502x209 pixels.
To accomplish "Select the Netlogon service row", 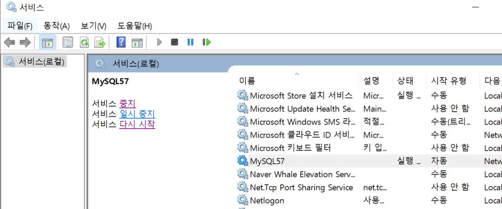I will pyautogui.click(x=369, y=200).
